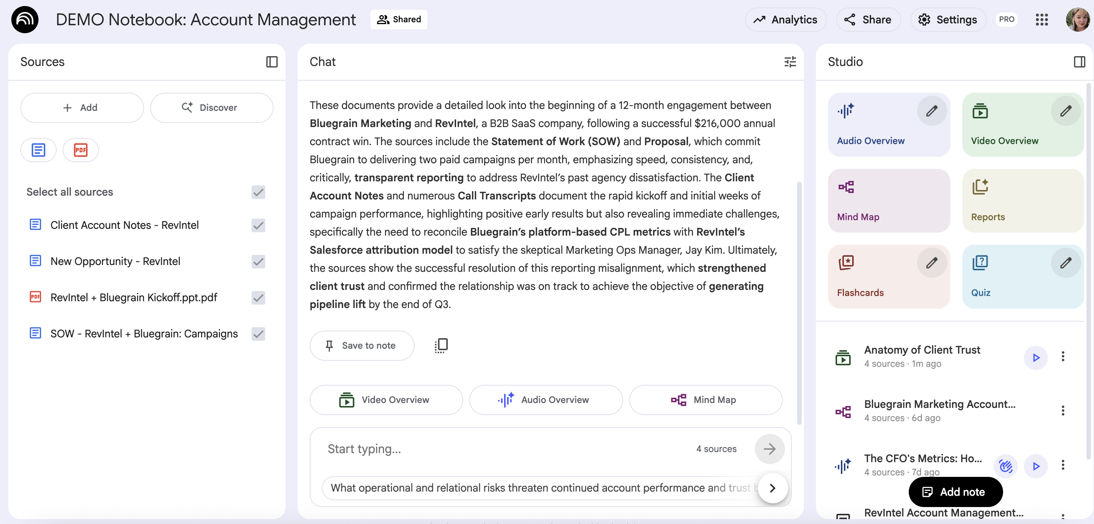The width and height of the screenshot is (1094, 524).
Task: Copy the chat summary response
Action: pos(441,345)
